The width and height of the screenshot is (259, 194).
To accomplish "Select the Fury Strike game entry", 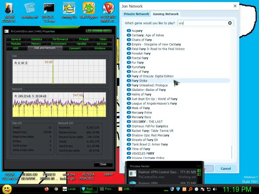I will tap(178, 81).
